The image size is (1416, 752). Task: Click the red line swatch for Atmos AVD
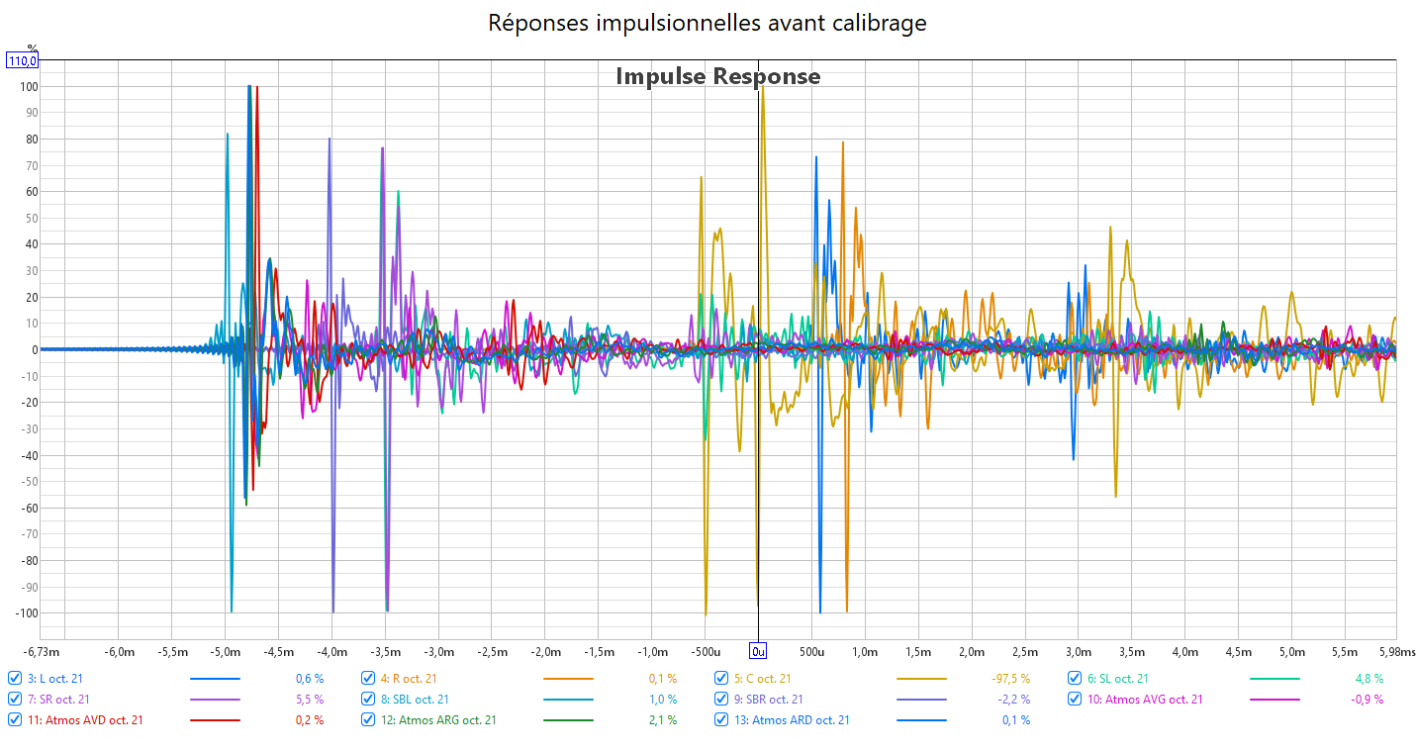click(215, 720)
